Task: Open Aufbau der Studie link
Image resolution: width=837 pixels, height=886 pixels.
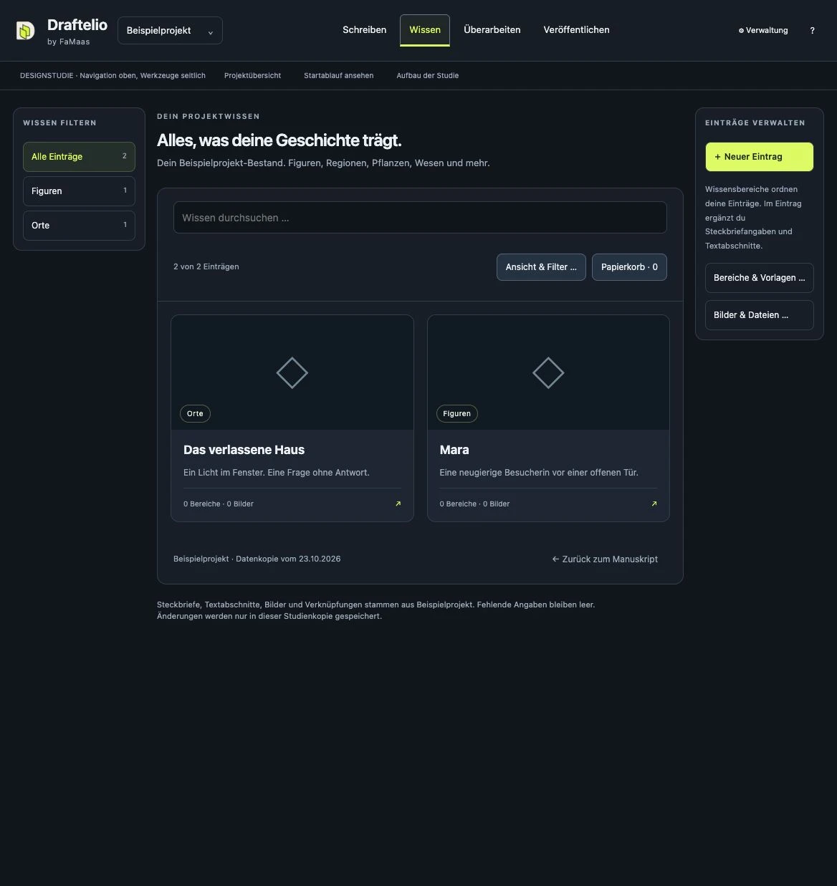Action: [428, 75]
